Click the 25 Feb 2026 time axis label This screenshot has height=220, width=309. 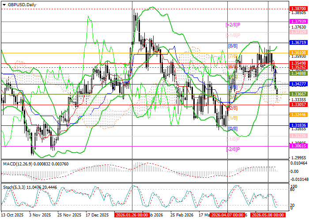182,215
